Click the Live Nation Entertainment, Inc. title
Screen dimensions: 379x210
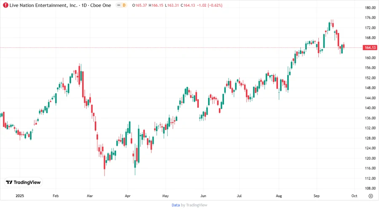click(x=43, y=5)
